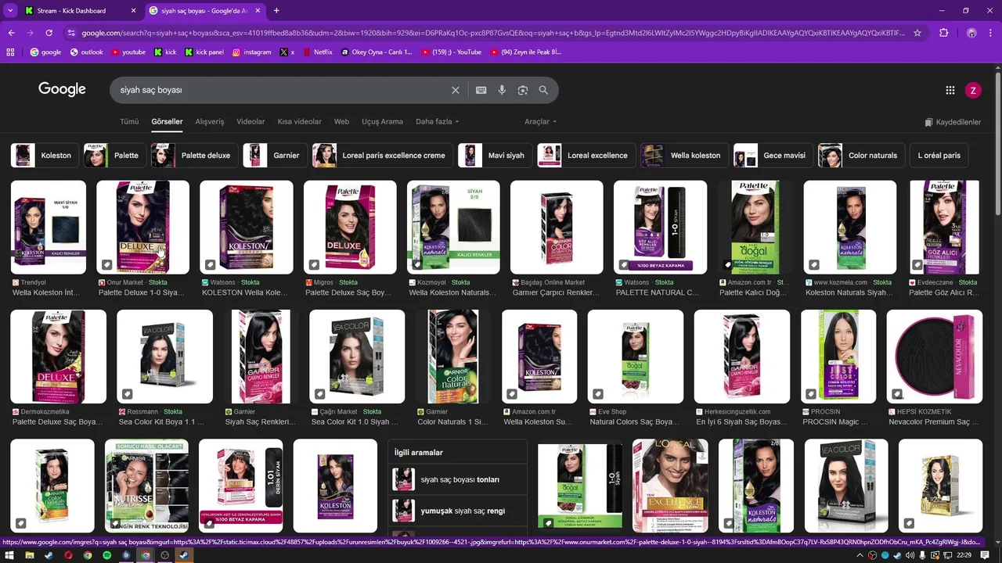This screenshot has width=1002, height=563.
Task: Expand the Daha fazla dropdown
Action: [437, 122]
